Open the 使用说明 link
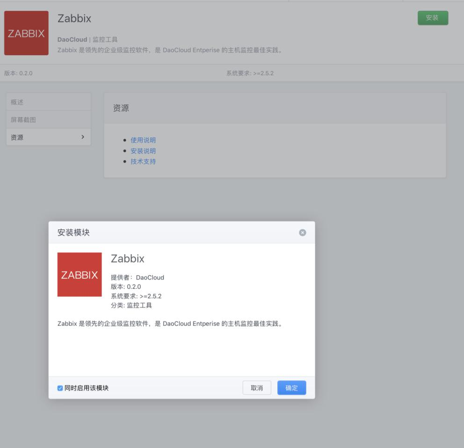The height and width of the screenshot is (448, 464). click(143, 140)
